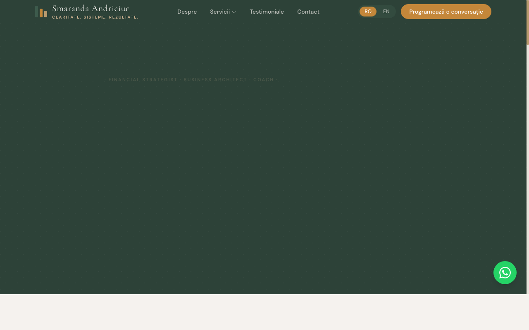Click the 'Financial Strategist' hero text

[143, 80]
